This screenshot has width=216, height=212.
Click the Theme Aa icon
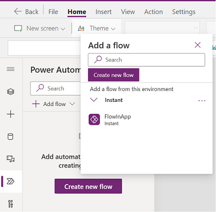click(x=81, y=28)
